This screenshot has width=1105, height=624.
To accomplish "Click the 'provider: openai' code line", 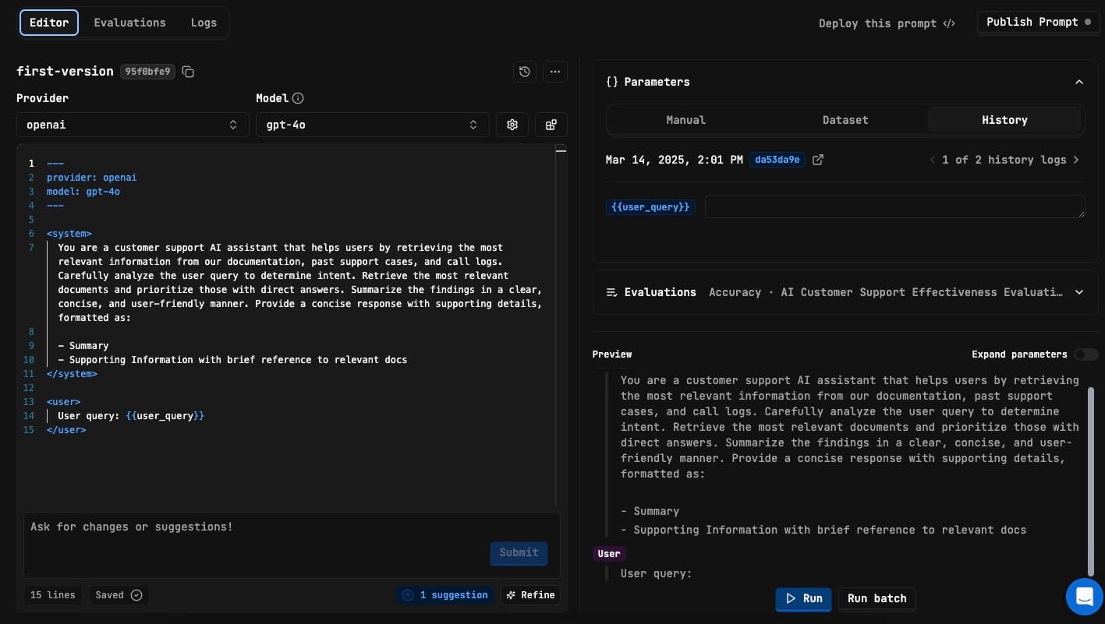I will (x=91, y=178).
